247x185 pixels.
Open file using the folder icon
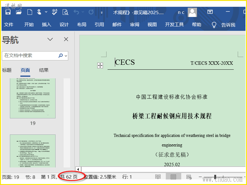[x=19, y=12]
